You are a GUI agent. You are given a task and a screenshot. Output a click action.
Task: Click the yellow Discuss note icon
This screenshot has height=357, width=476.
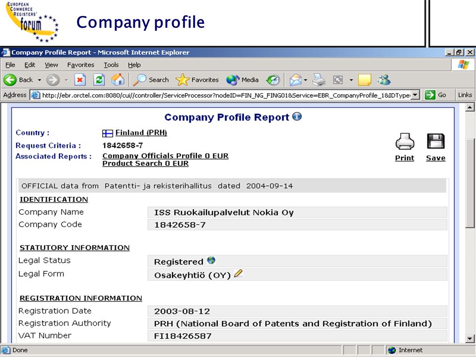pyautogui.click(x=364, y=80)
